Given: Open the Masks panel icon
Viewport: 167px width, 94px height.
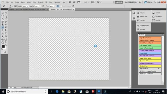Looking at the screenshot, I should [x=138, y=29].
